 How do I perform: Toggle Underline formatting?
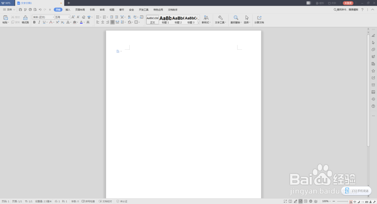(44, 22)
